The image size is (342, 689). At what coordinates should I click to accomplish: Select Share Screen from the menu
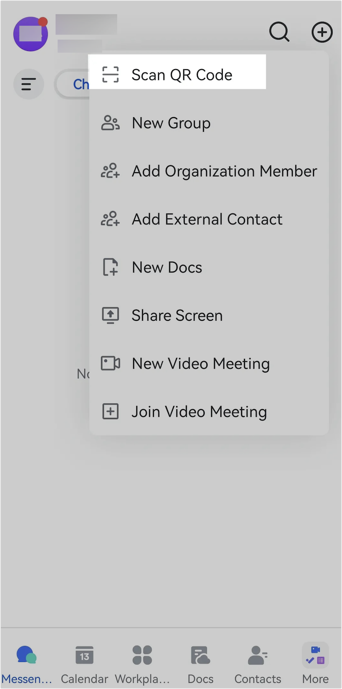177,315
